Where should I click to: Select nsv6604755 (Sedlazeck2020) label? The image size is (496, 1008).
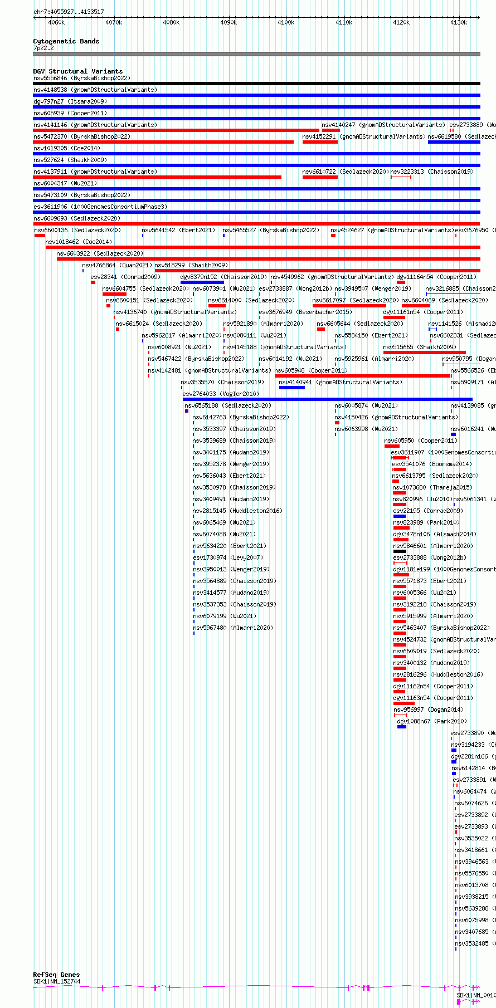point(145,288)
